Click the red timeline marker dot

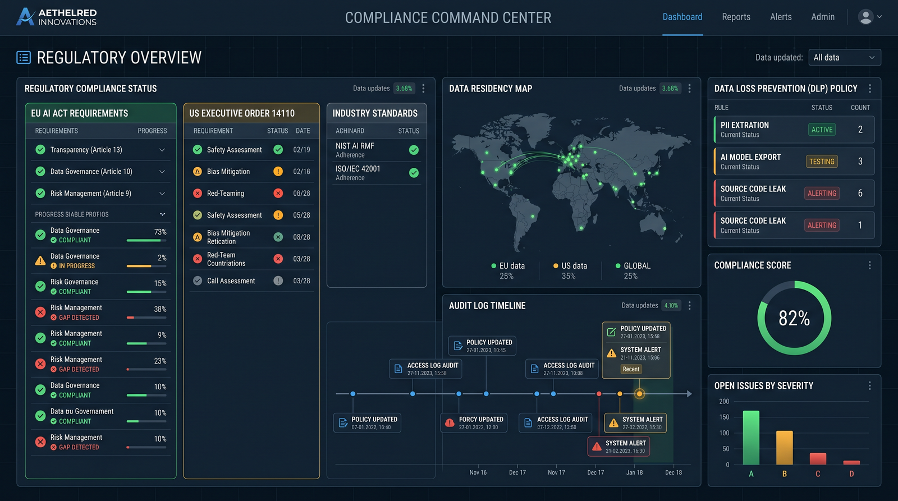pyautogui.click(x=599, y=394)
